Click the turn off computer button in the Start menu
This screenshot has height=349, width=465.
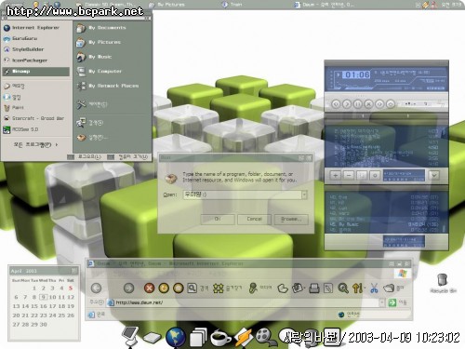pyautogui.click(x=127, y=157)
